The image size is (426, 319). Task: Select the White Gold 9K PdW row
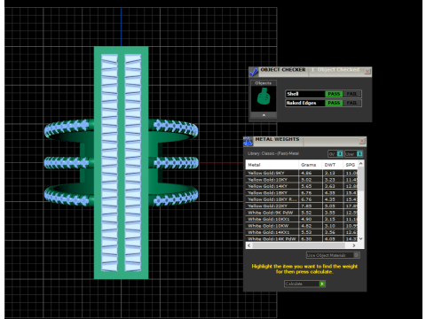pos(302,213)
